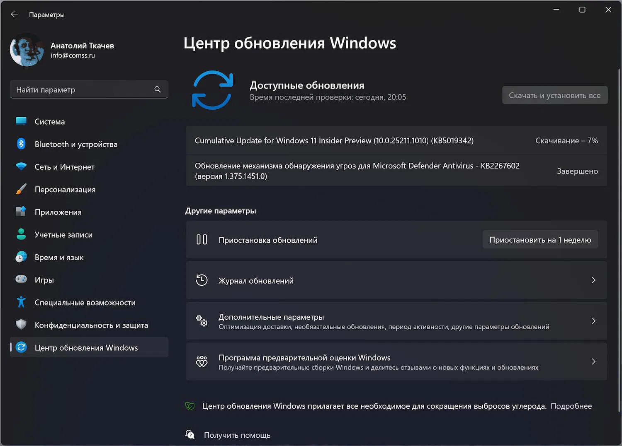Select Время и язык in the sidebar
The width and height of the screenshot is (622, 446).
89,257
